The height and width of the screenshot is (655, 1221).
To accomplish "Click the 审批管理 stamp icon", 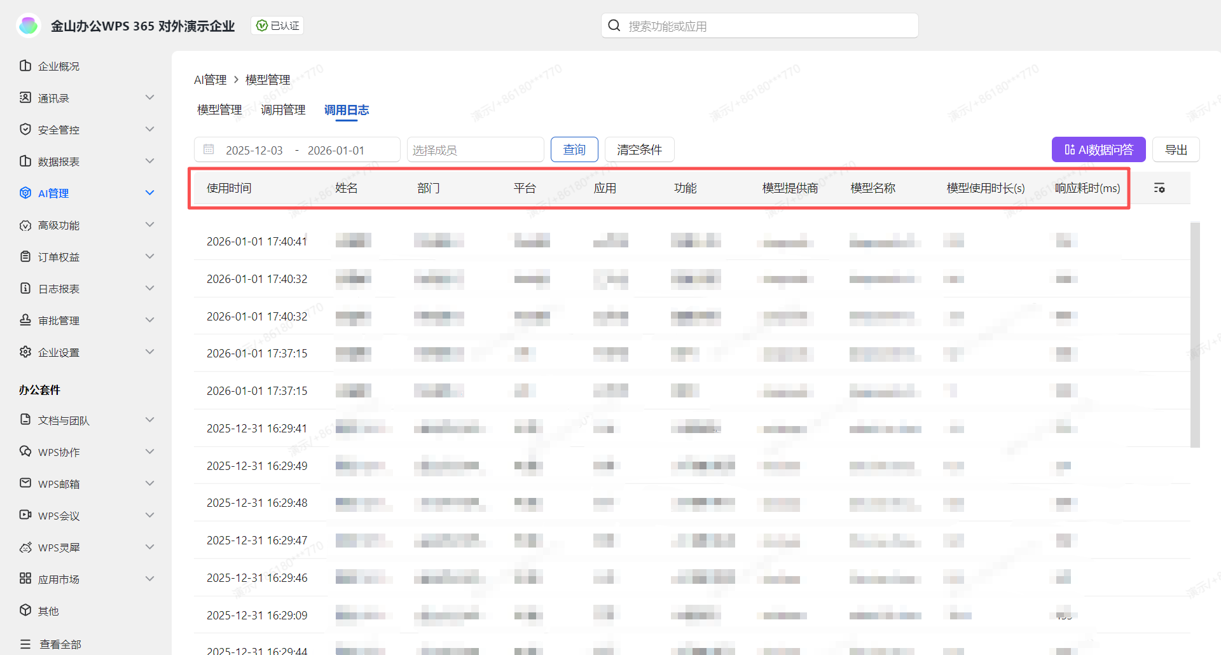I will pos(25,320).
